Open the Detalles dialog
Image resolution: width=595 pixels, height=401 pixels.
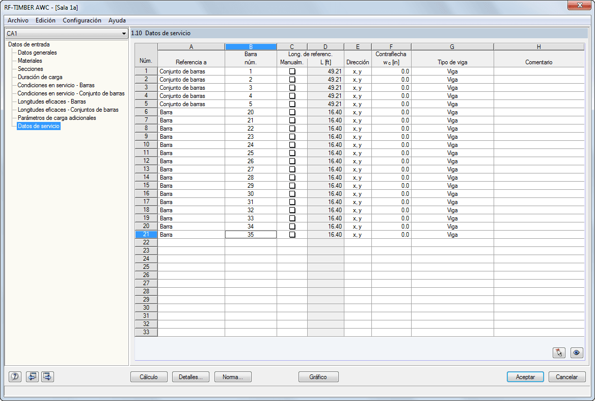(x=191, y=377)
